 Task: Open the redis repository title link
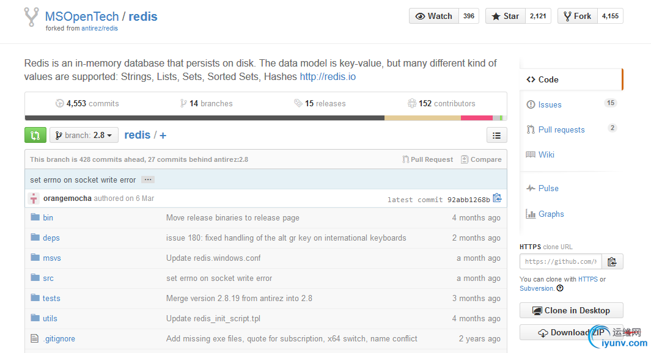tap(143, 16)
